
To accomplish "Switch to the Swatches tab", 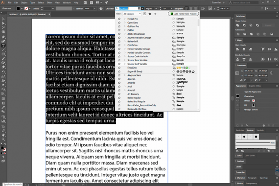I will coord(240,130).
